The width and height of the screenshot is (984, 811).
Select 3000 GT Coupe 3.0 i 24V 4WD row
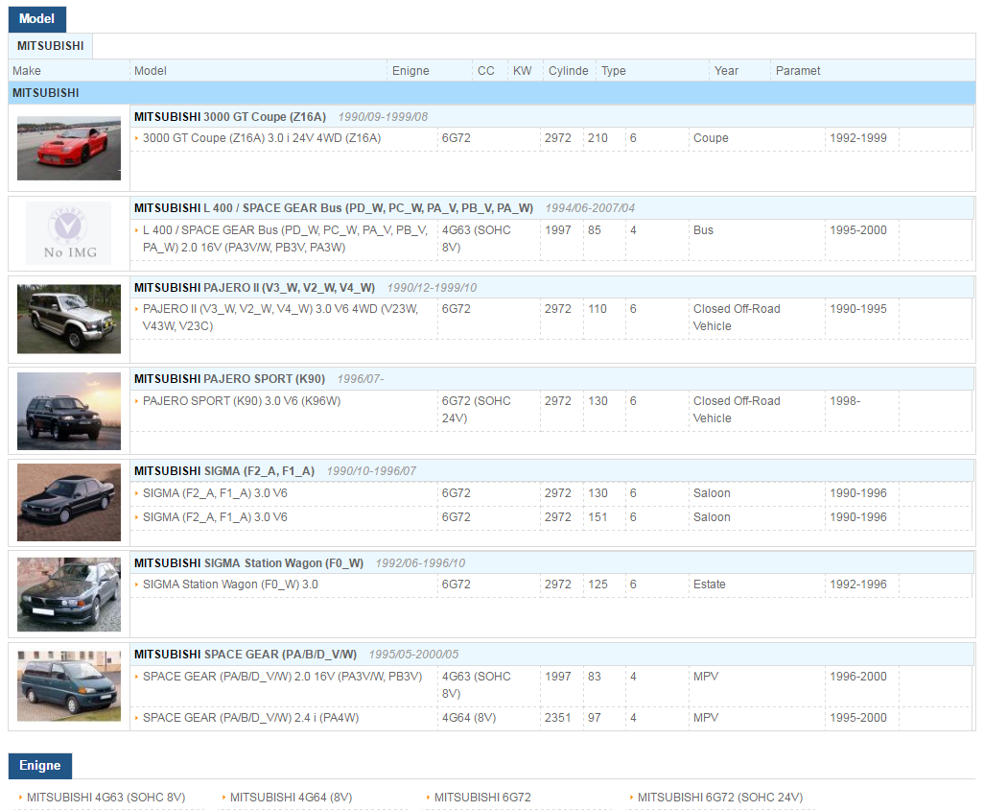click(x=551, y=139)
